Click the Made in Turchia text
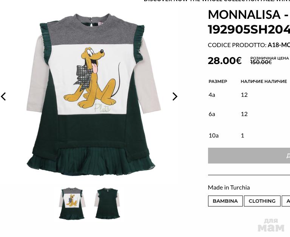The width and height of the screenshot is (290, 237). [x=229, y=188]
